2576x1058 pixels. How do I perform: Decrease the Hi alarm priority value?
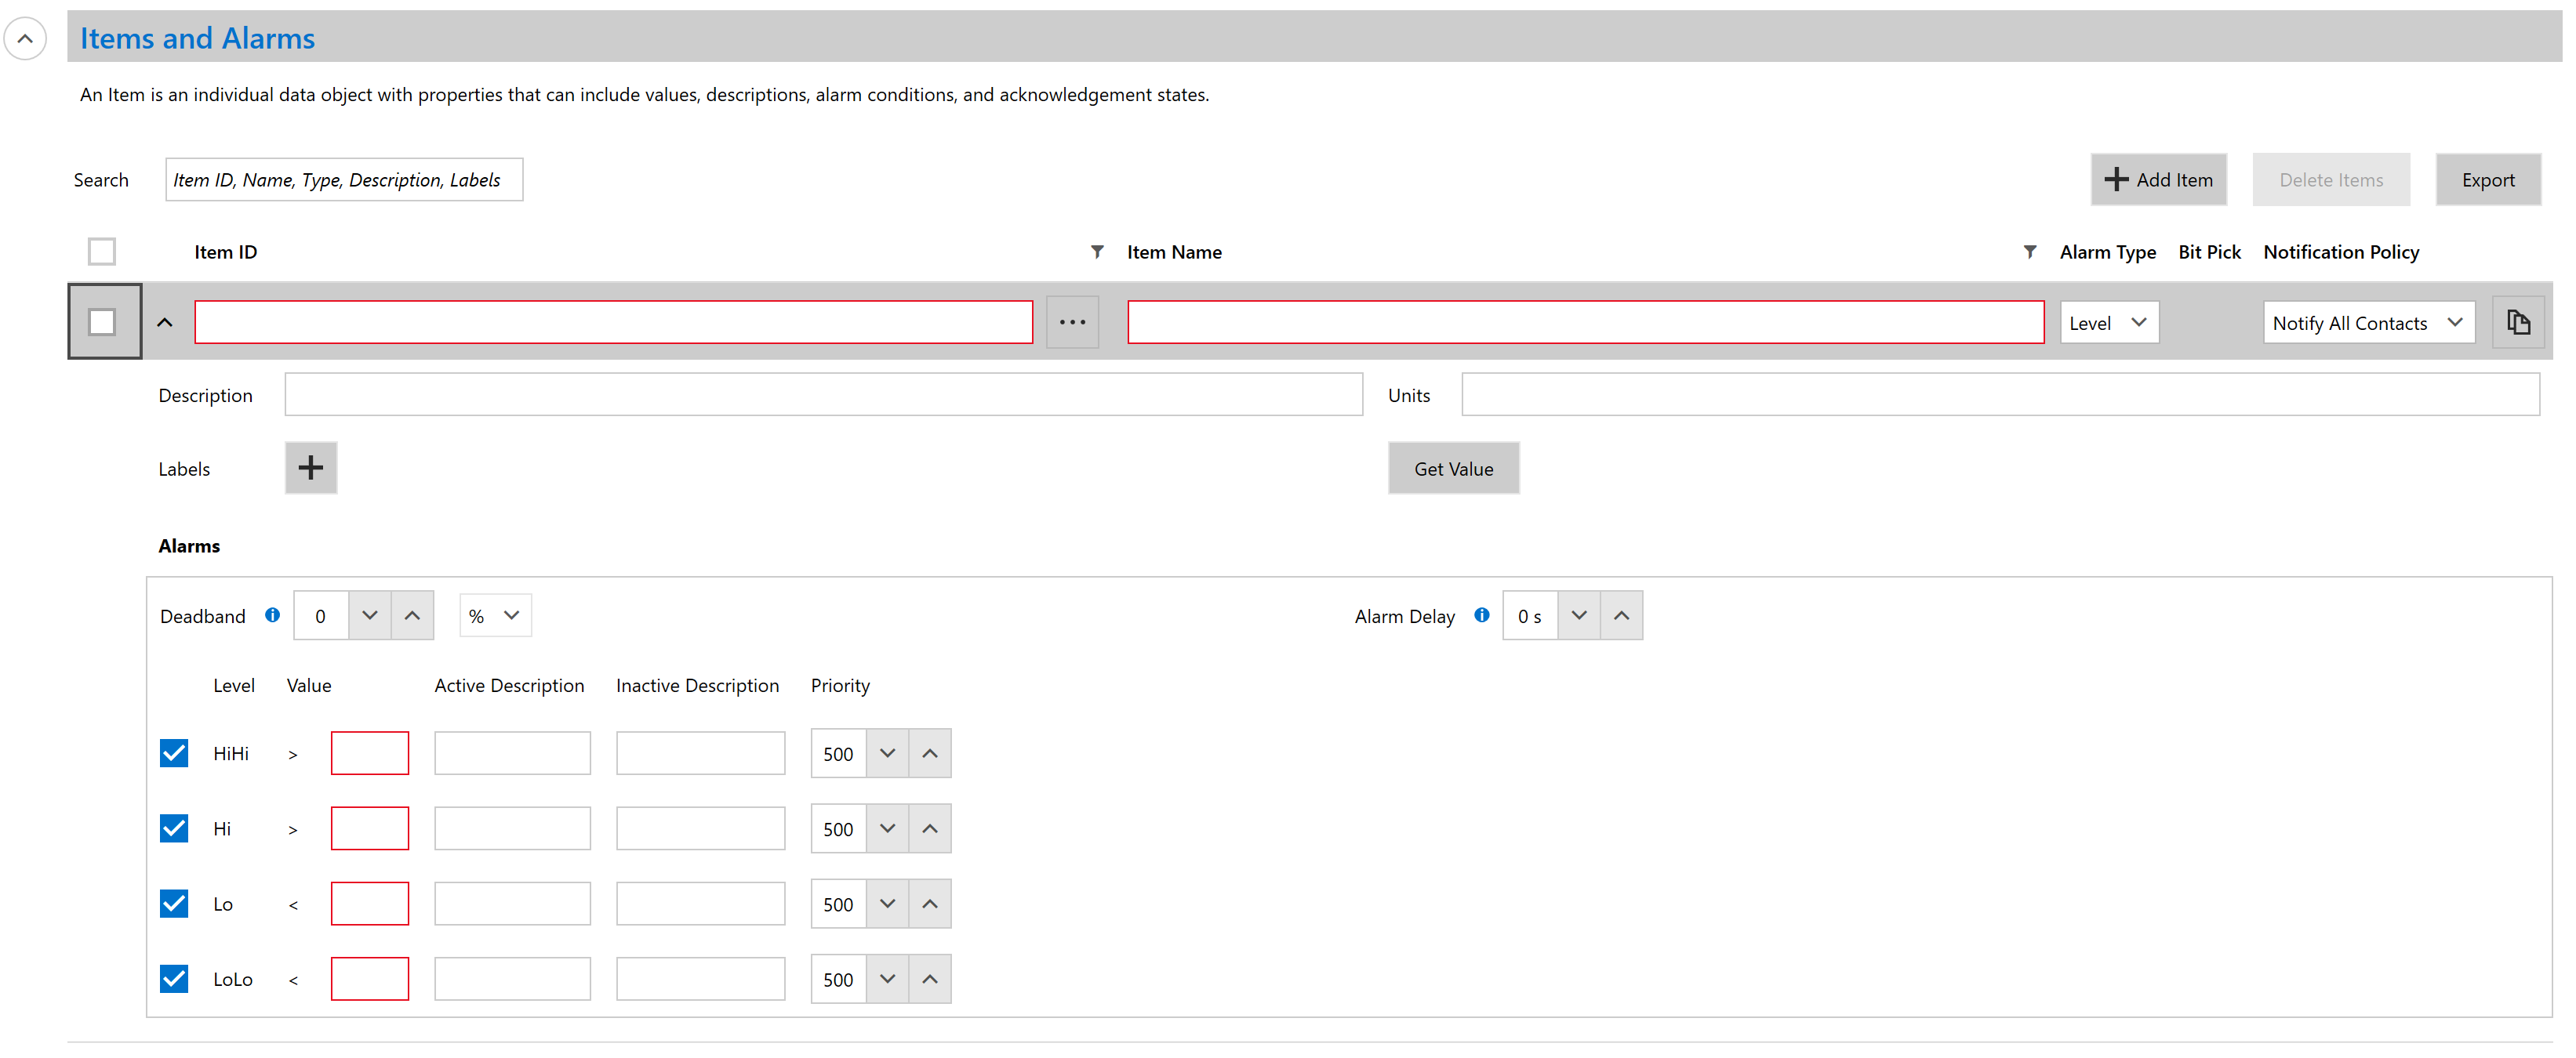pos(887,828)
